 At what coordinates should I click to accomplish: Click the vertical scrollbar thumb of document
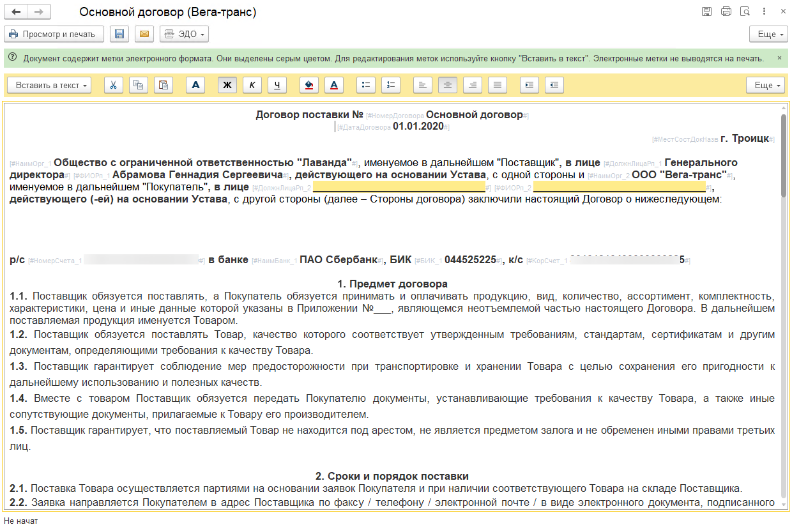click(784, 155)
